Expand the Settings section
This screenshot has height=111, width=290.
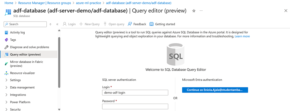pyautogui.click(x=7, y=80)
